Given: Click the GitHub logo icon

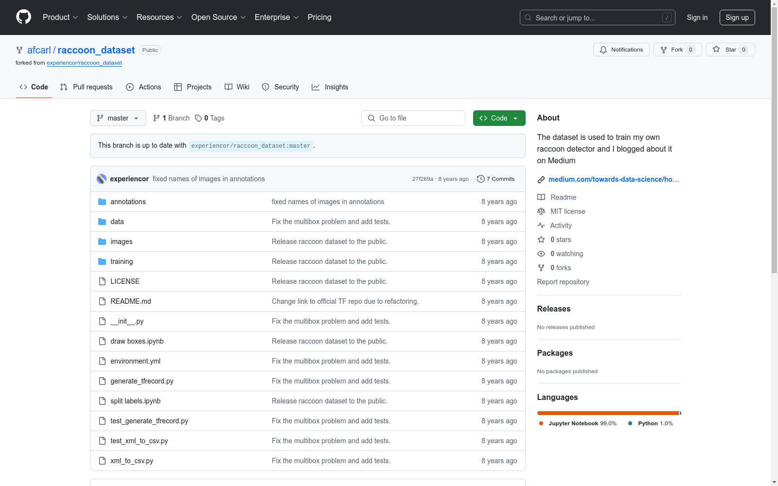Looking at the screenshot, I should click(23, 17).
